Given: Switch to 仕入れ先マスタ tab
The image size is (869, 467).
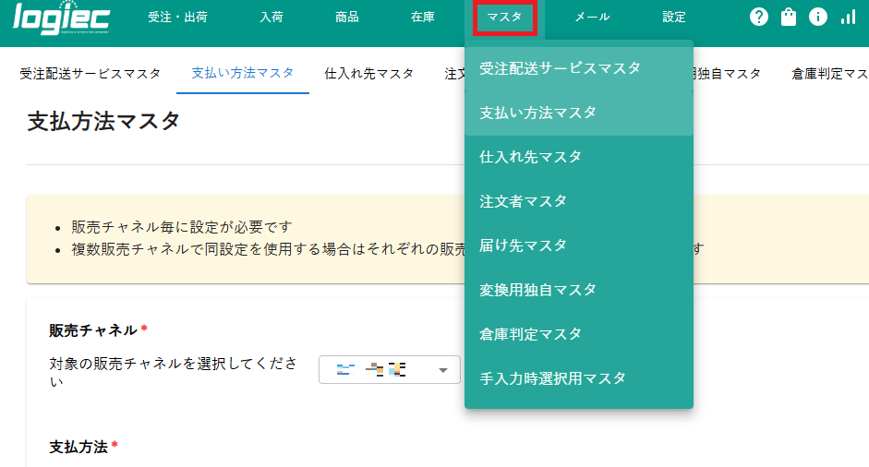Looking at the screenshot, I should [x=369, y=74].
